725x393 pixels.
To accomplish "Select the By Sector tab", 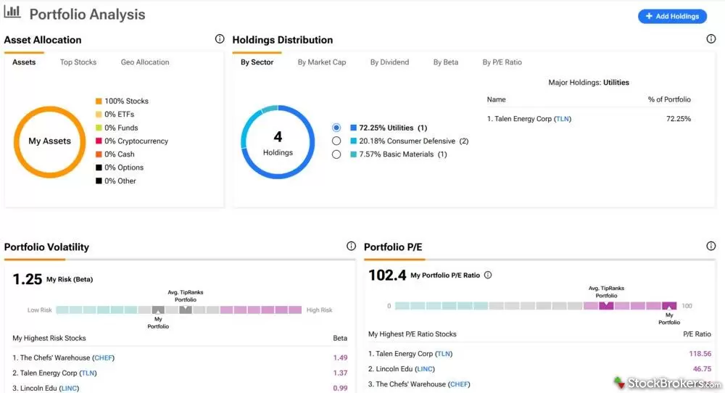I will tap(257, 62).
